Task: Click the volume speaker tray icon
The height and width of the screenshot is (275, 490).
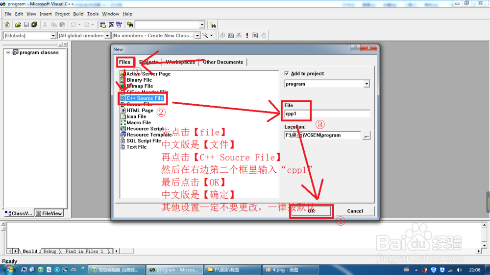Action: coord(459,270)
